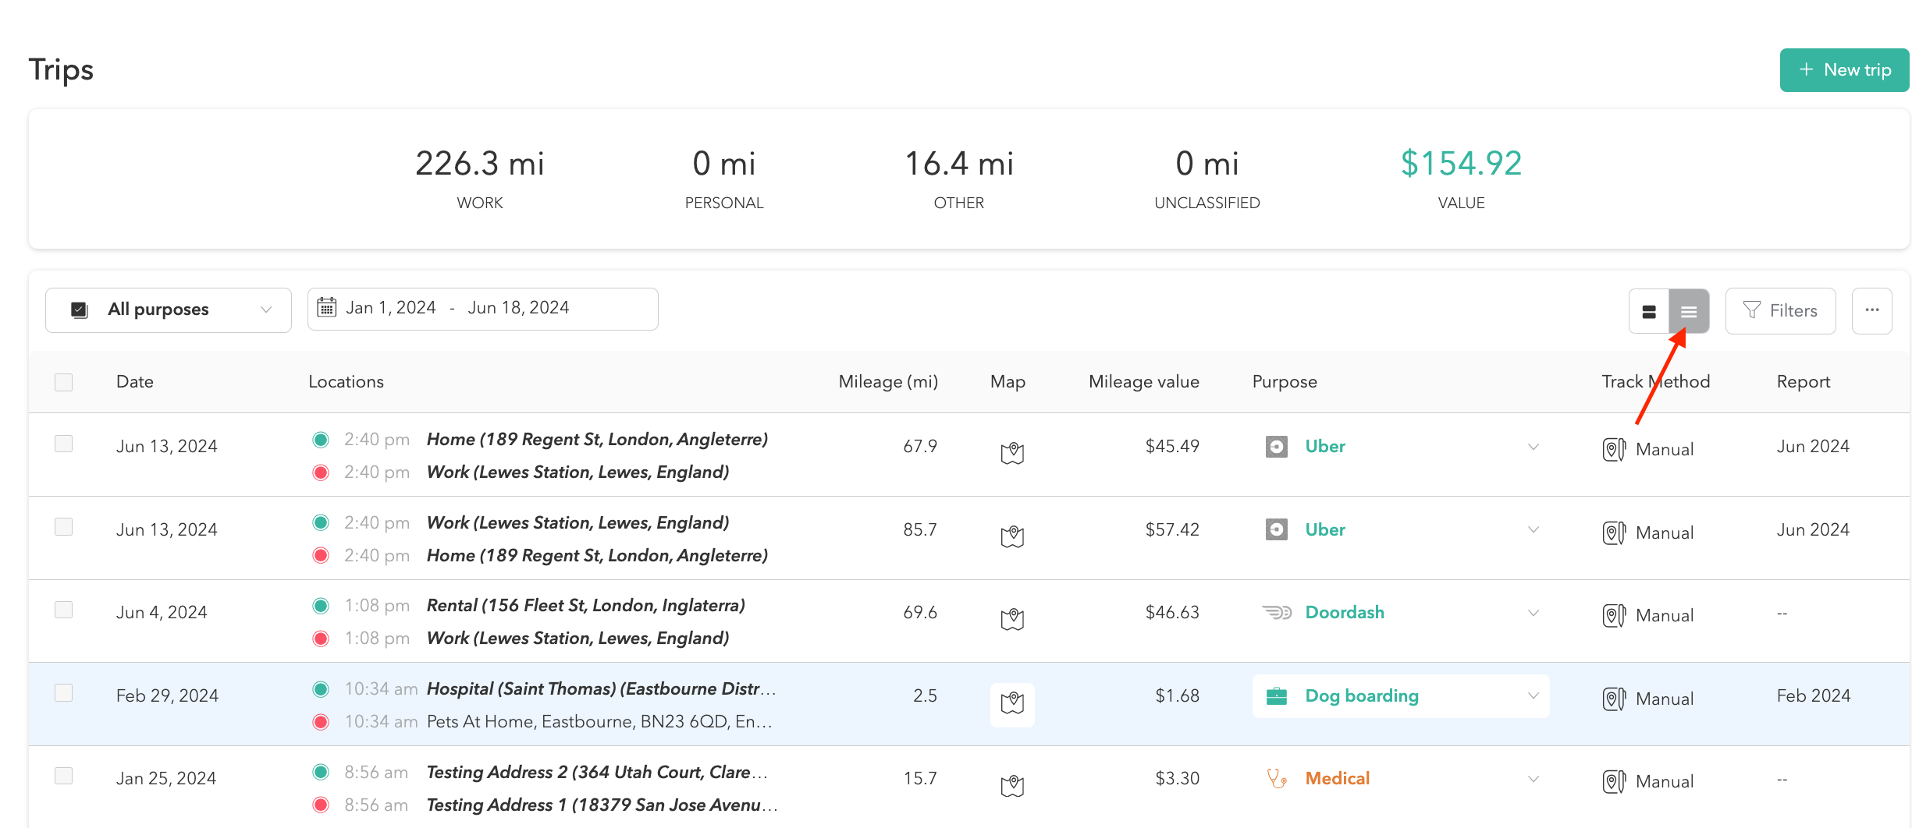Click the Mileage (mi) column header
1912x828 pixels.
(x=888, y=382)
